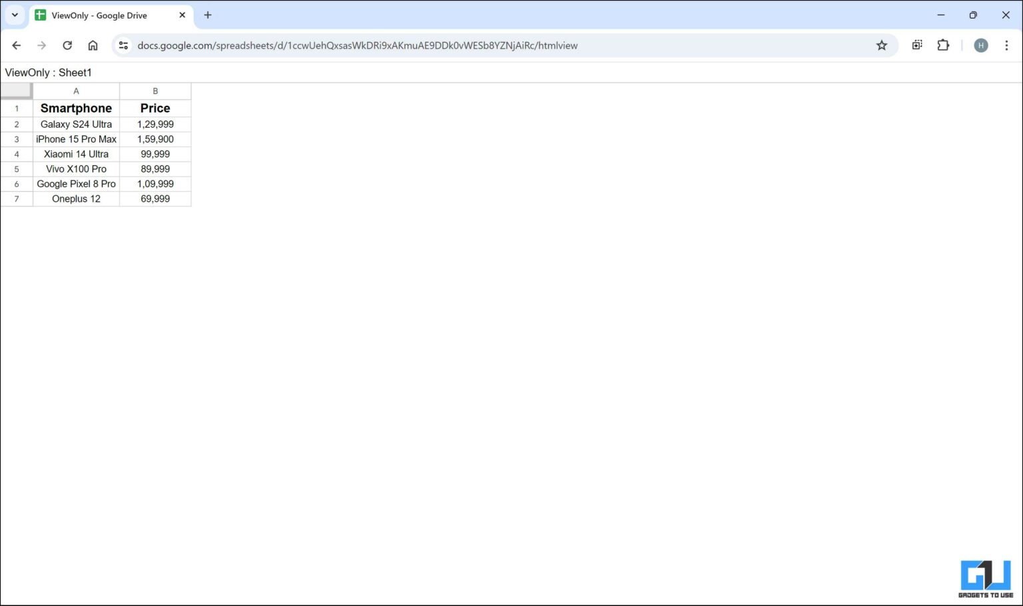
Task: Click the Smartphone header cell
Action: pos(76,108)
